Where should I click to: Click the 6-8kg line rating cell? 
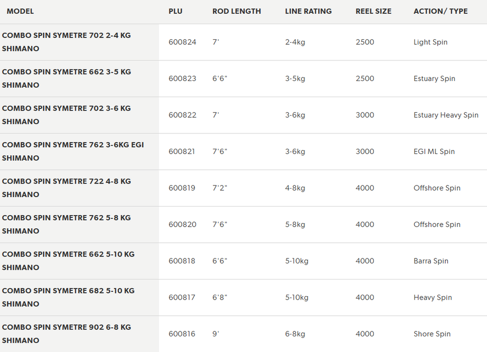pyautogui.click(x=295, y=334)
